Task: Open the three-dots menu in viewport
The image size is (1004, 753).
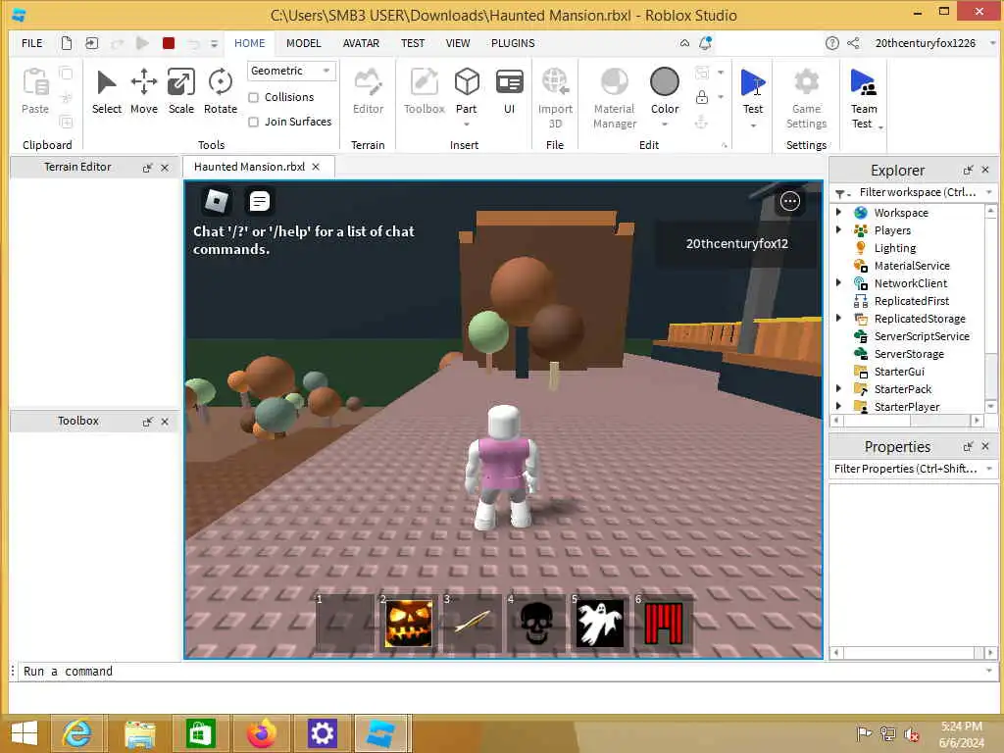Action: [x=790, y=201]
